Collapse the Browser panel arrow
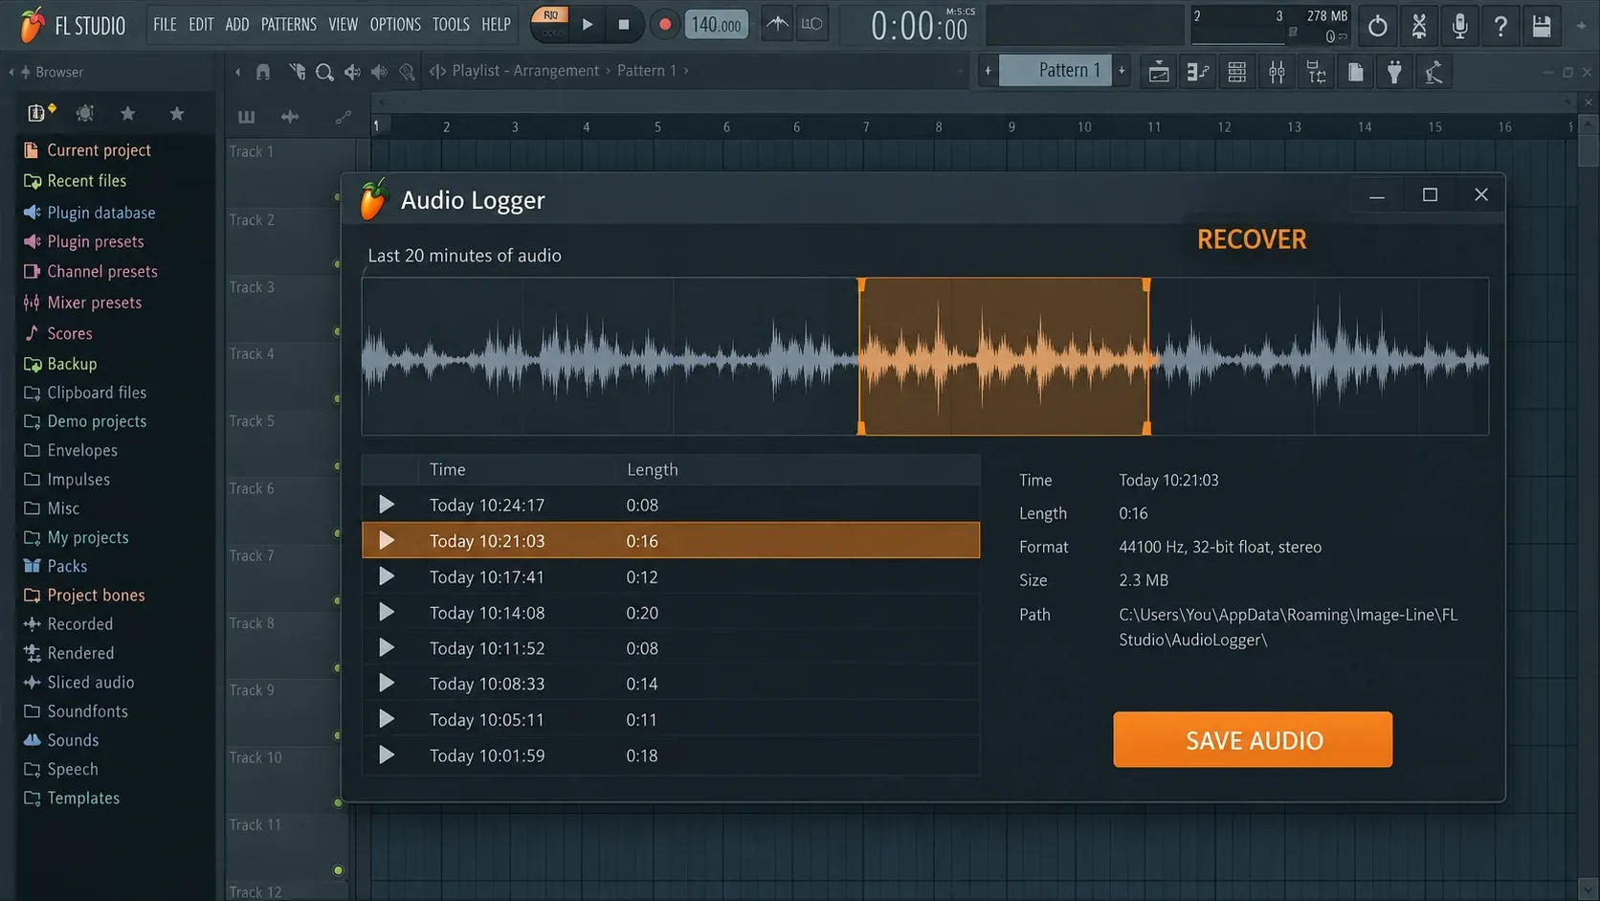This screenshot has height=901, width=1600. (x=11, y=72)
